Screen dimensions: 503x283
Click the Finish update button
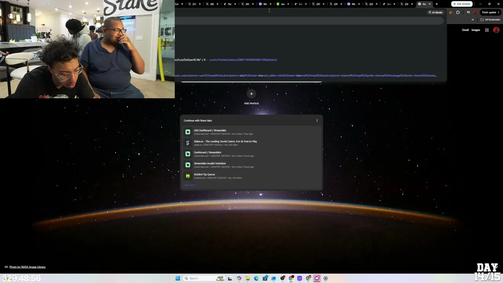pyautogui.click(x=489, y=12)
